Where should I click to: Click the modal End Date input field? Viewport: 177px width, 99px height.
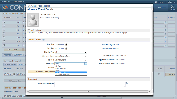coord(60,48)
